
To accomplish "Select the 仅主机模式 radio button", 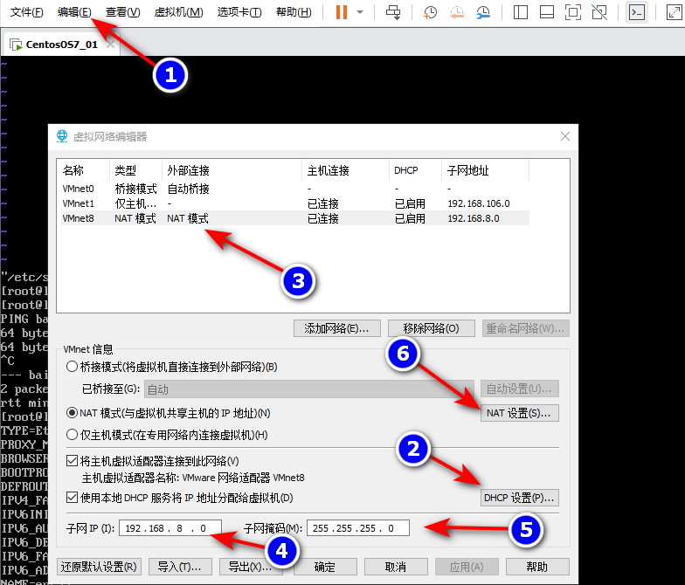I will (x=72, y=435).
